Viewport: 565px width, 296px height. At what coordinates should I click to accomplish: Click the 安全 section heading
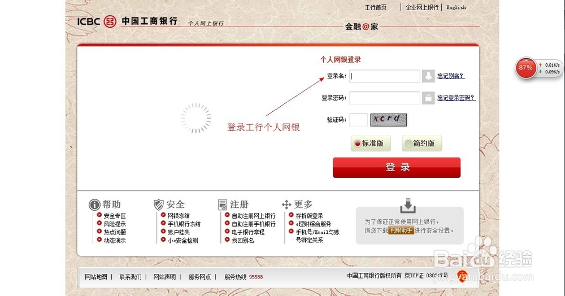pos(176,204)
